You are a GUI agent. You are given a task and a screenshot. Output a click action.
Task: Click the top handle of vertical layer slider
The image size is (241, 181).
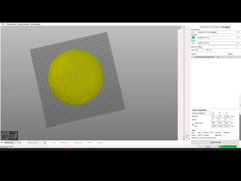(184, 27)
